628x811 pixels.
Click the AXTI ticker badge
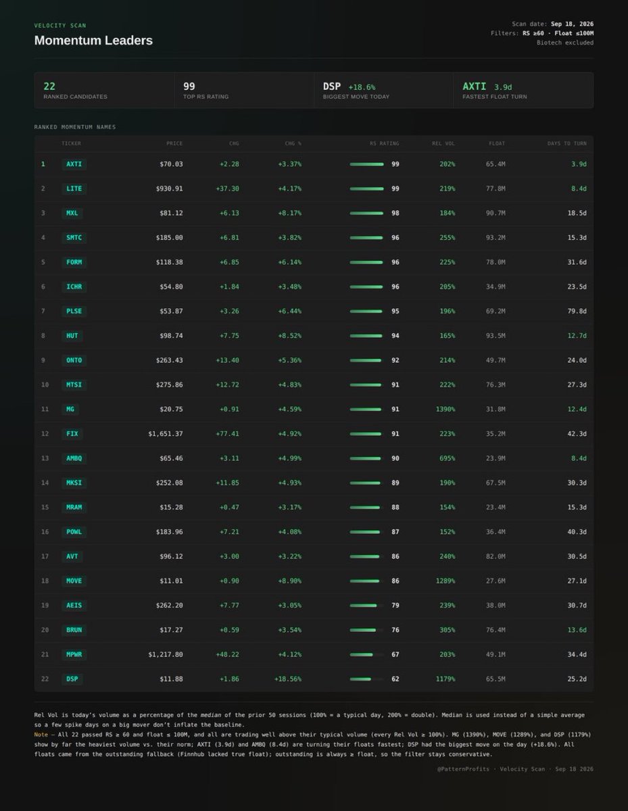pos(74,164)
